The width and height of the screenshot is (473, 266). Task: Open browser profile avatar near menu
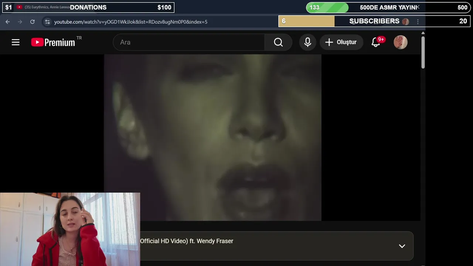405,22
